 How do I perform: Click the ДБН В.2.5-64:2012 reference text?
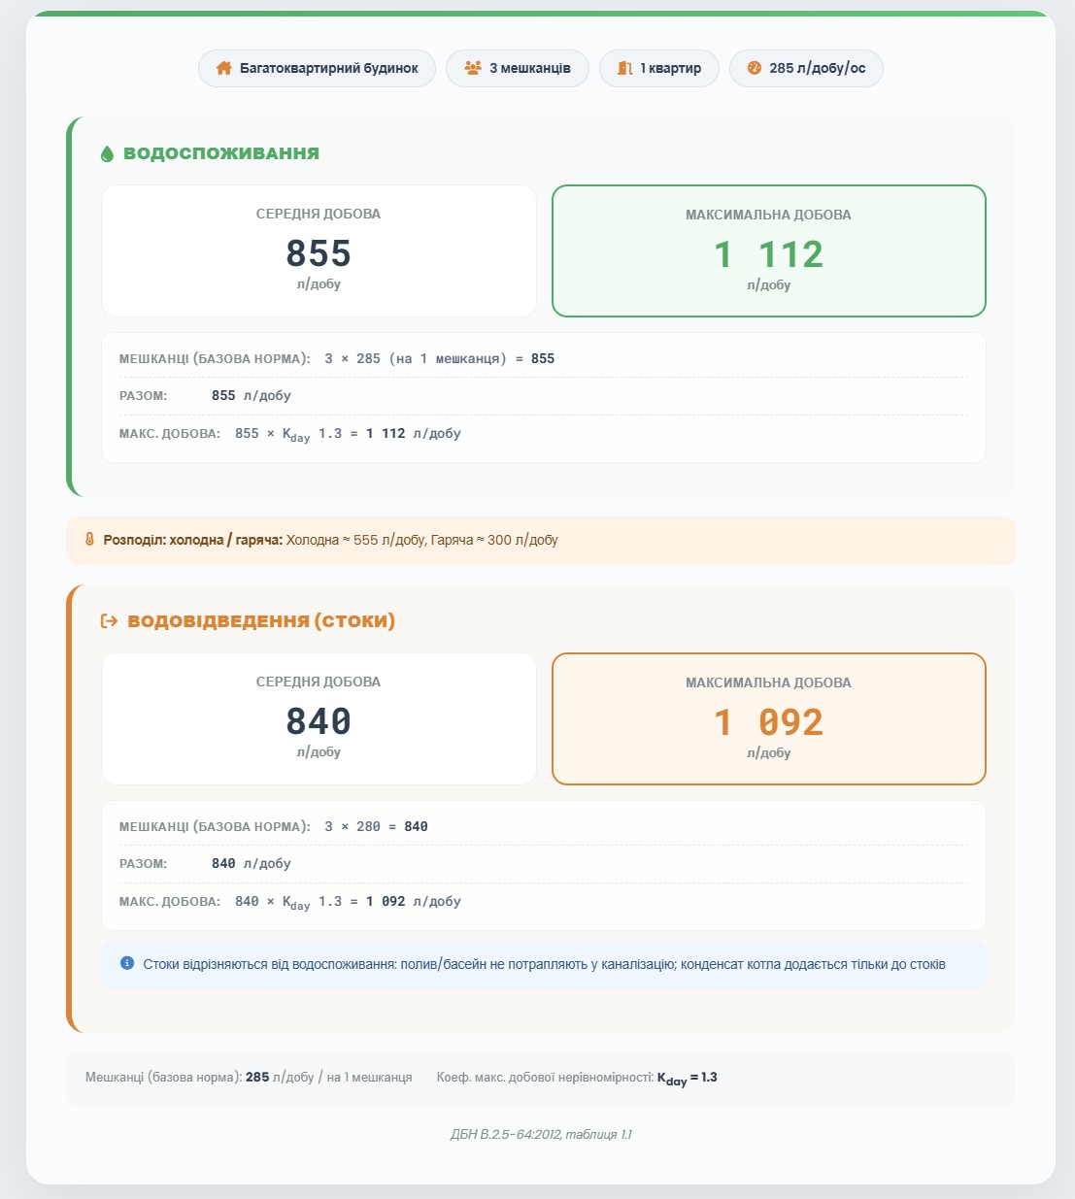coord(541,1134)
